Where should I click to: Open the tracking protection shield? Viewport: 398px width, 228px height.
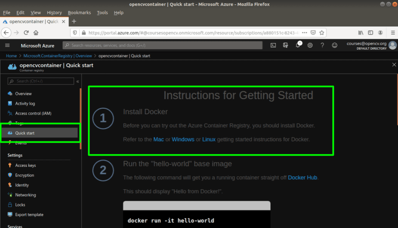click(x=75, y=32)
